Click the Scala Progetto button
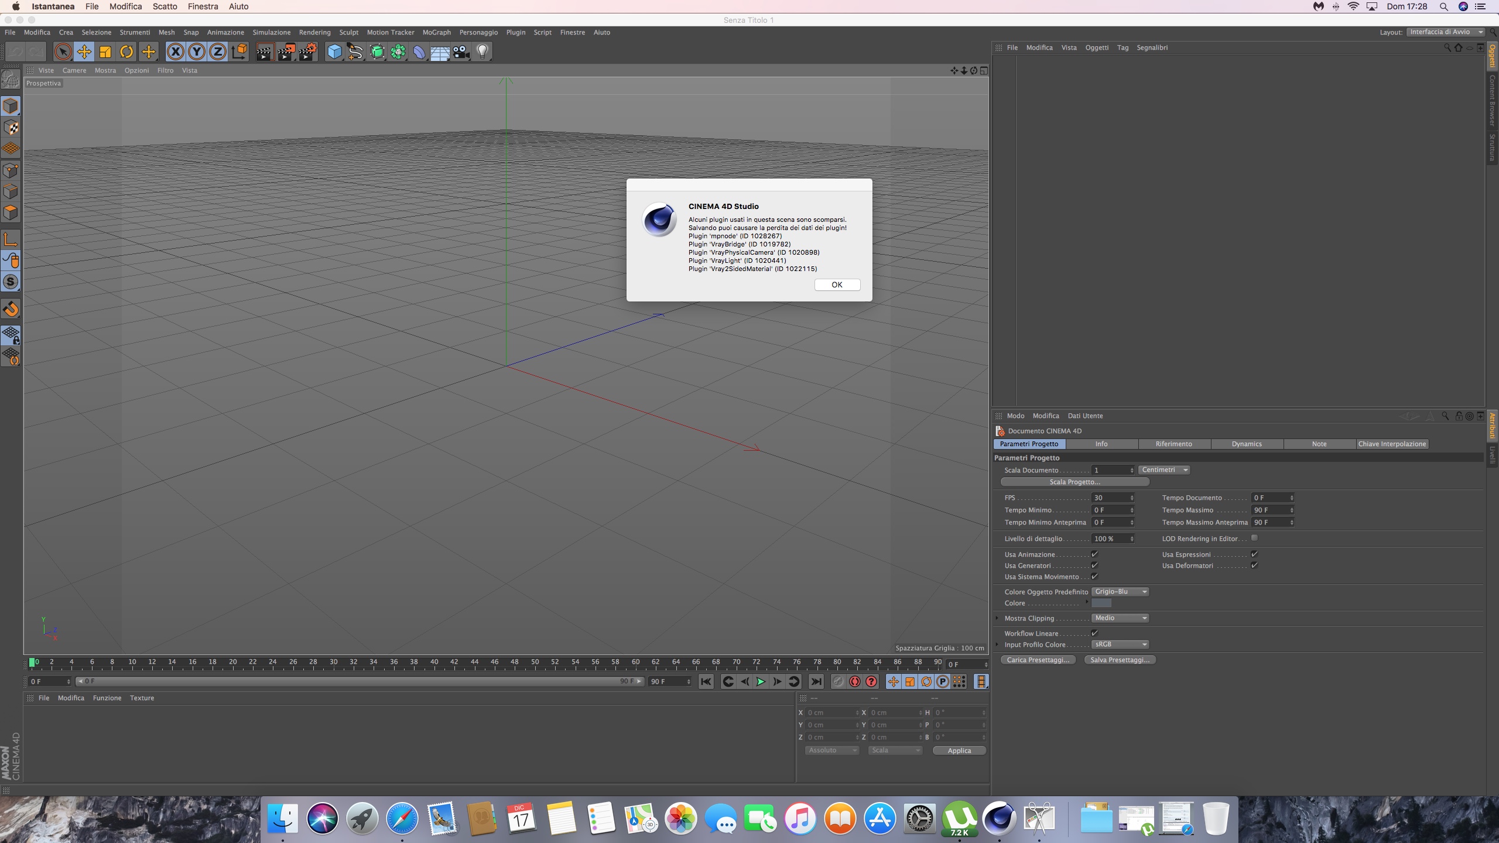 coord(1074,482)
